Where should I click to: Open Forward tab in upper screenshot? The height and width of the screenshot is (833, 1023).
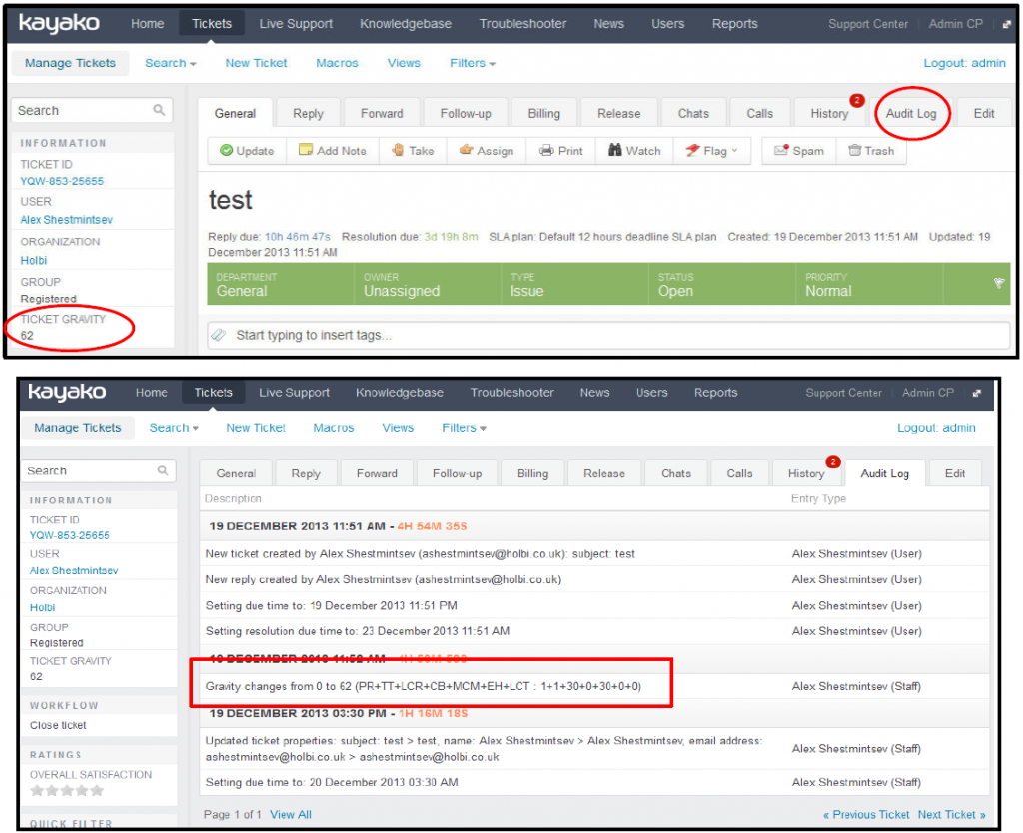[x=382, y=114]
